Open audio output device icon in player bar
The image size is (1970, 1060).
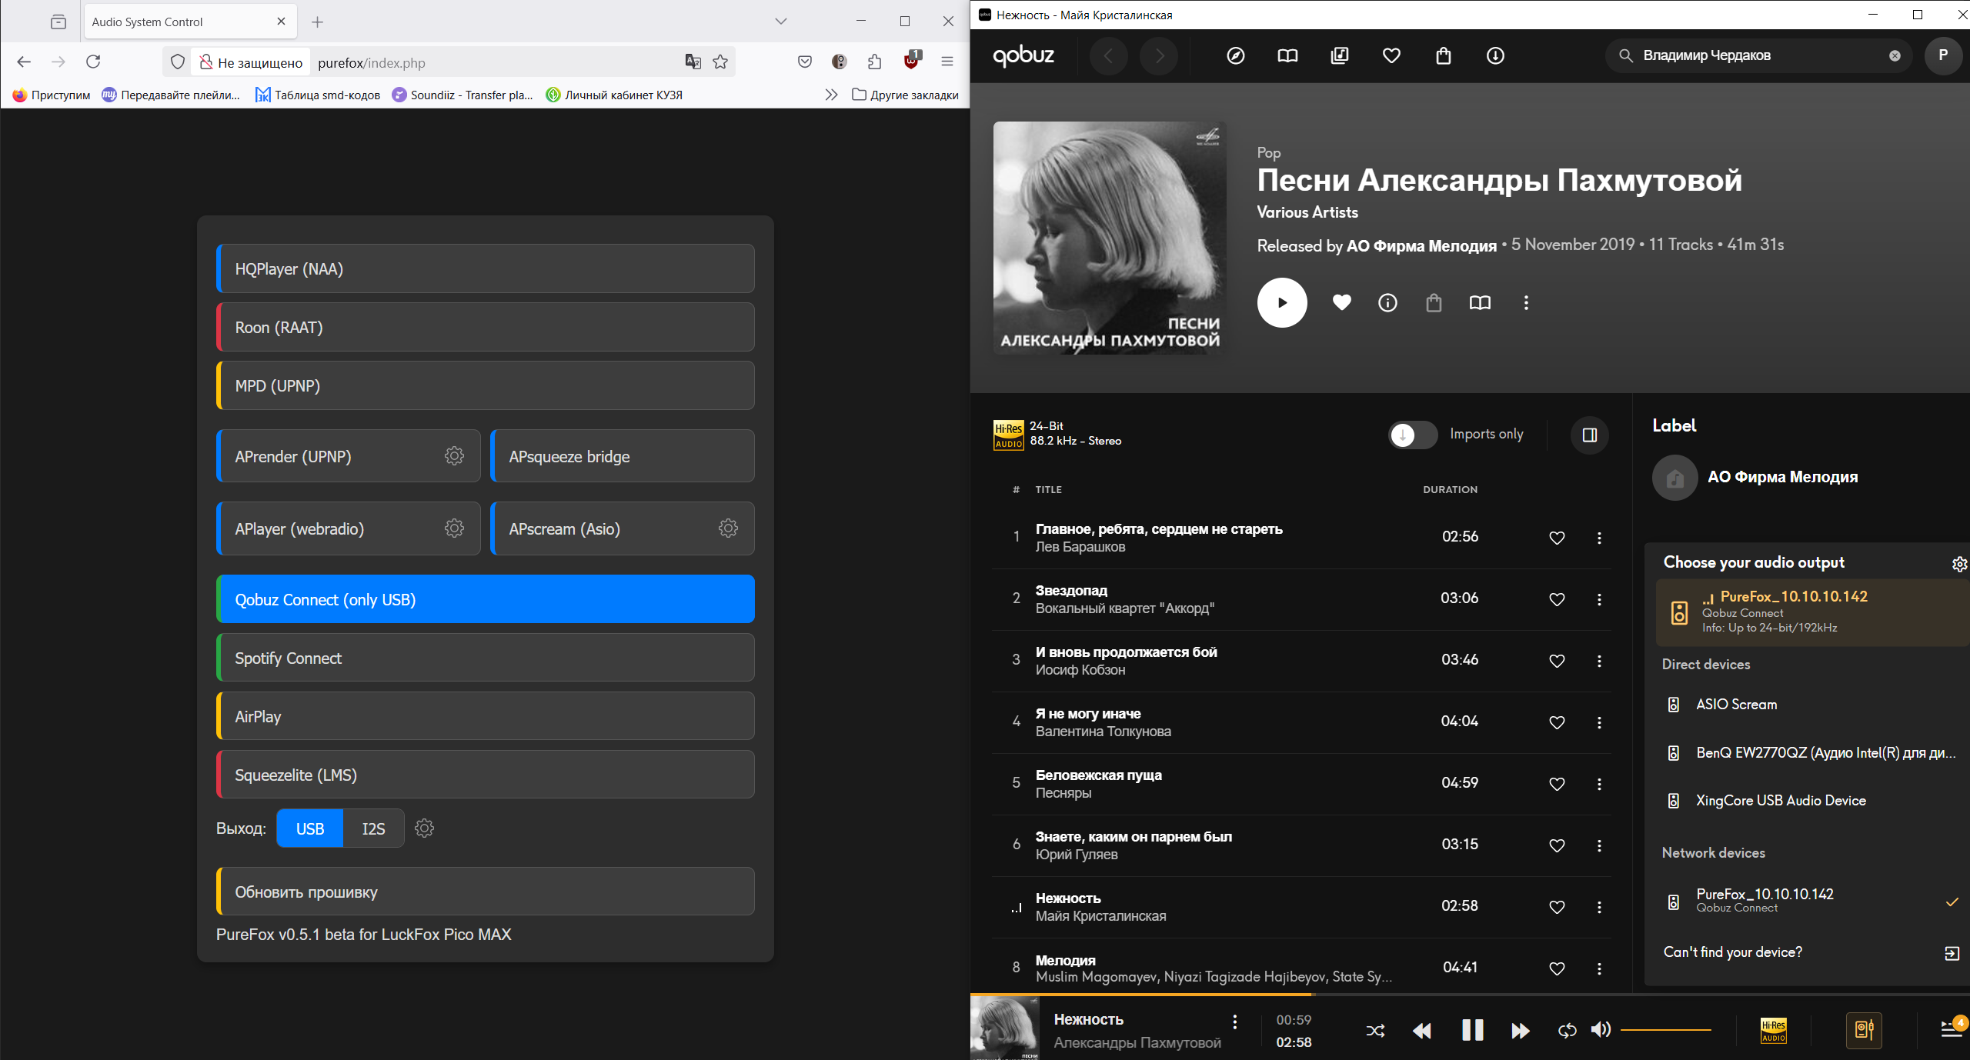click(1864, 1031)
